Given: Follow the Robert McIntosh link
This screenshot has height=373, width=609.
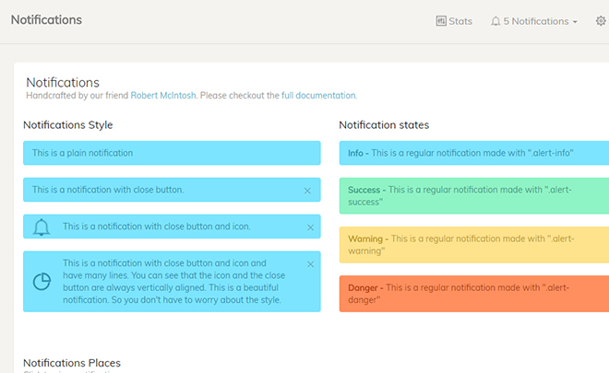Looking at the screenshot, I should [x=163, y=96].
